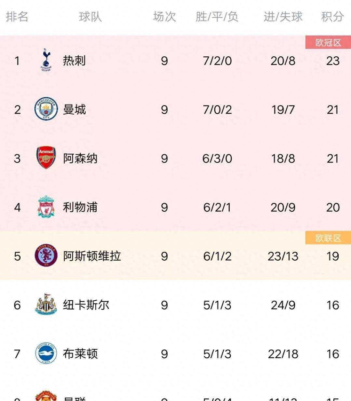Click the 排名 column header
351x401 pixels.
(x=17, y=17)
